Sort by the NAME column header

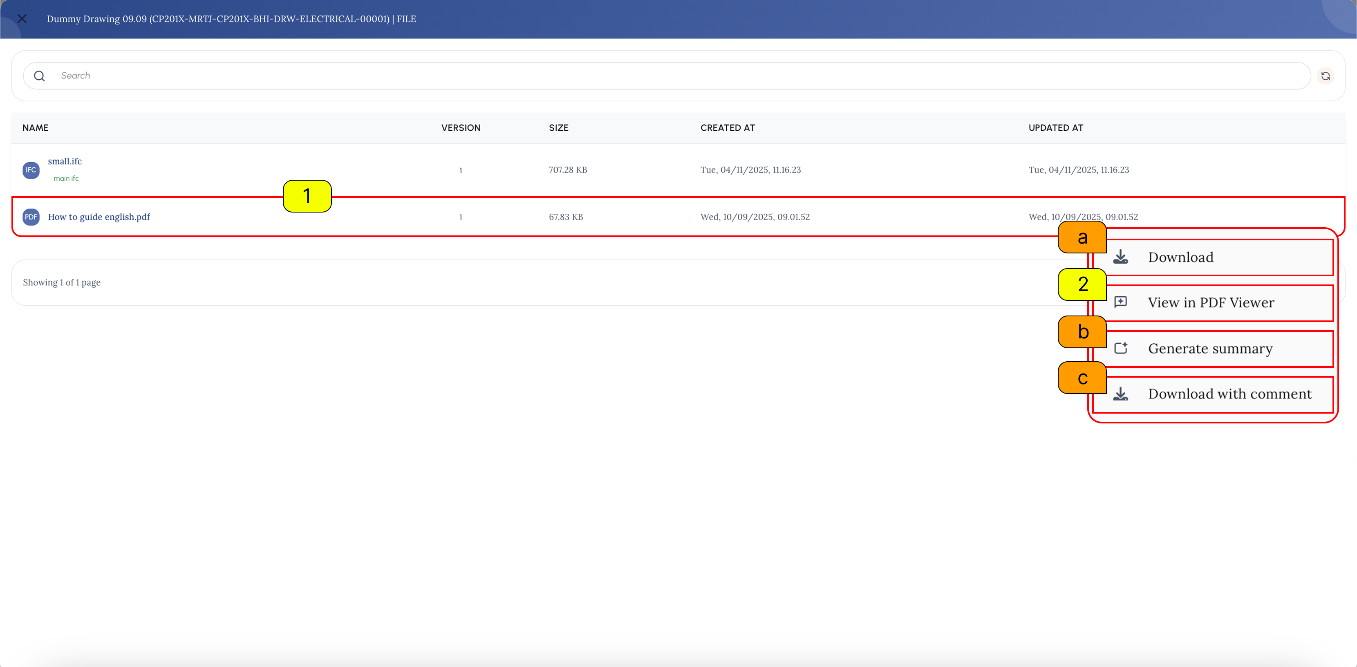[35, 128]
